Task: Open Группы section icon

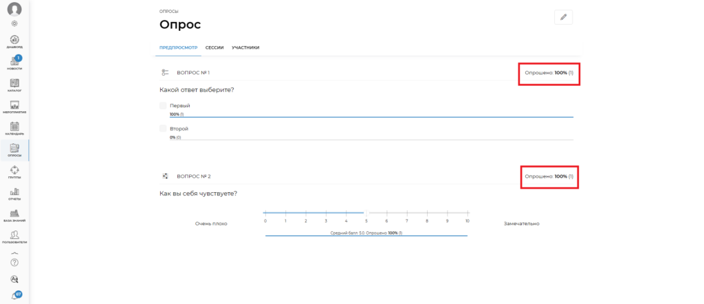Action: pyautogui.click(x=14, y=170)
